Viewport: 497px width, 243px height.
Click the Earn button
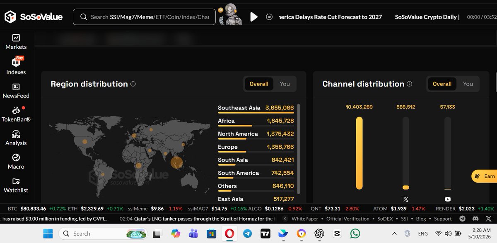484,176
